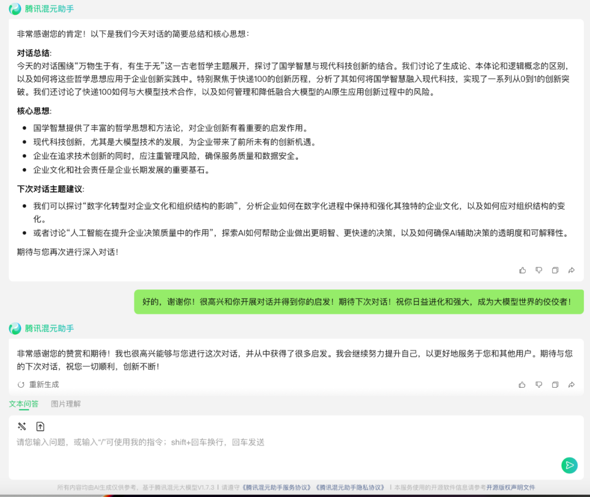The height and width of the screenshot is (497, 590).
Task: Click the 腾讯混元助手 logo above the final reply
Action: point(15,328)
